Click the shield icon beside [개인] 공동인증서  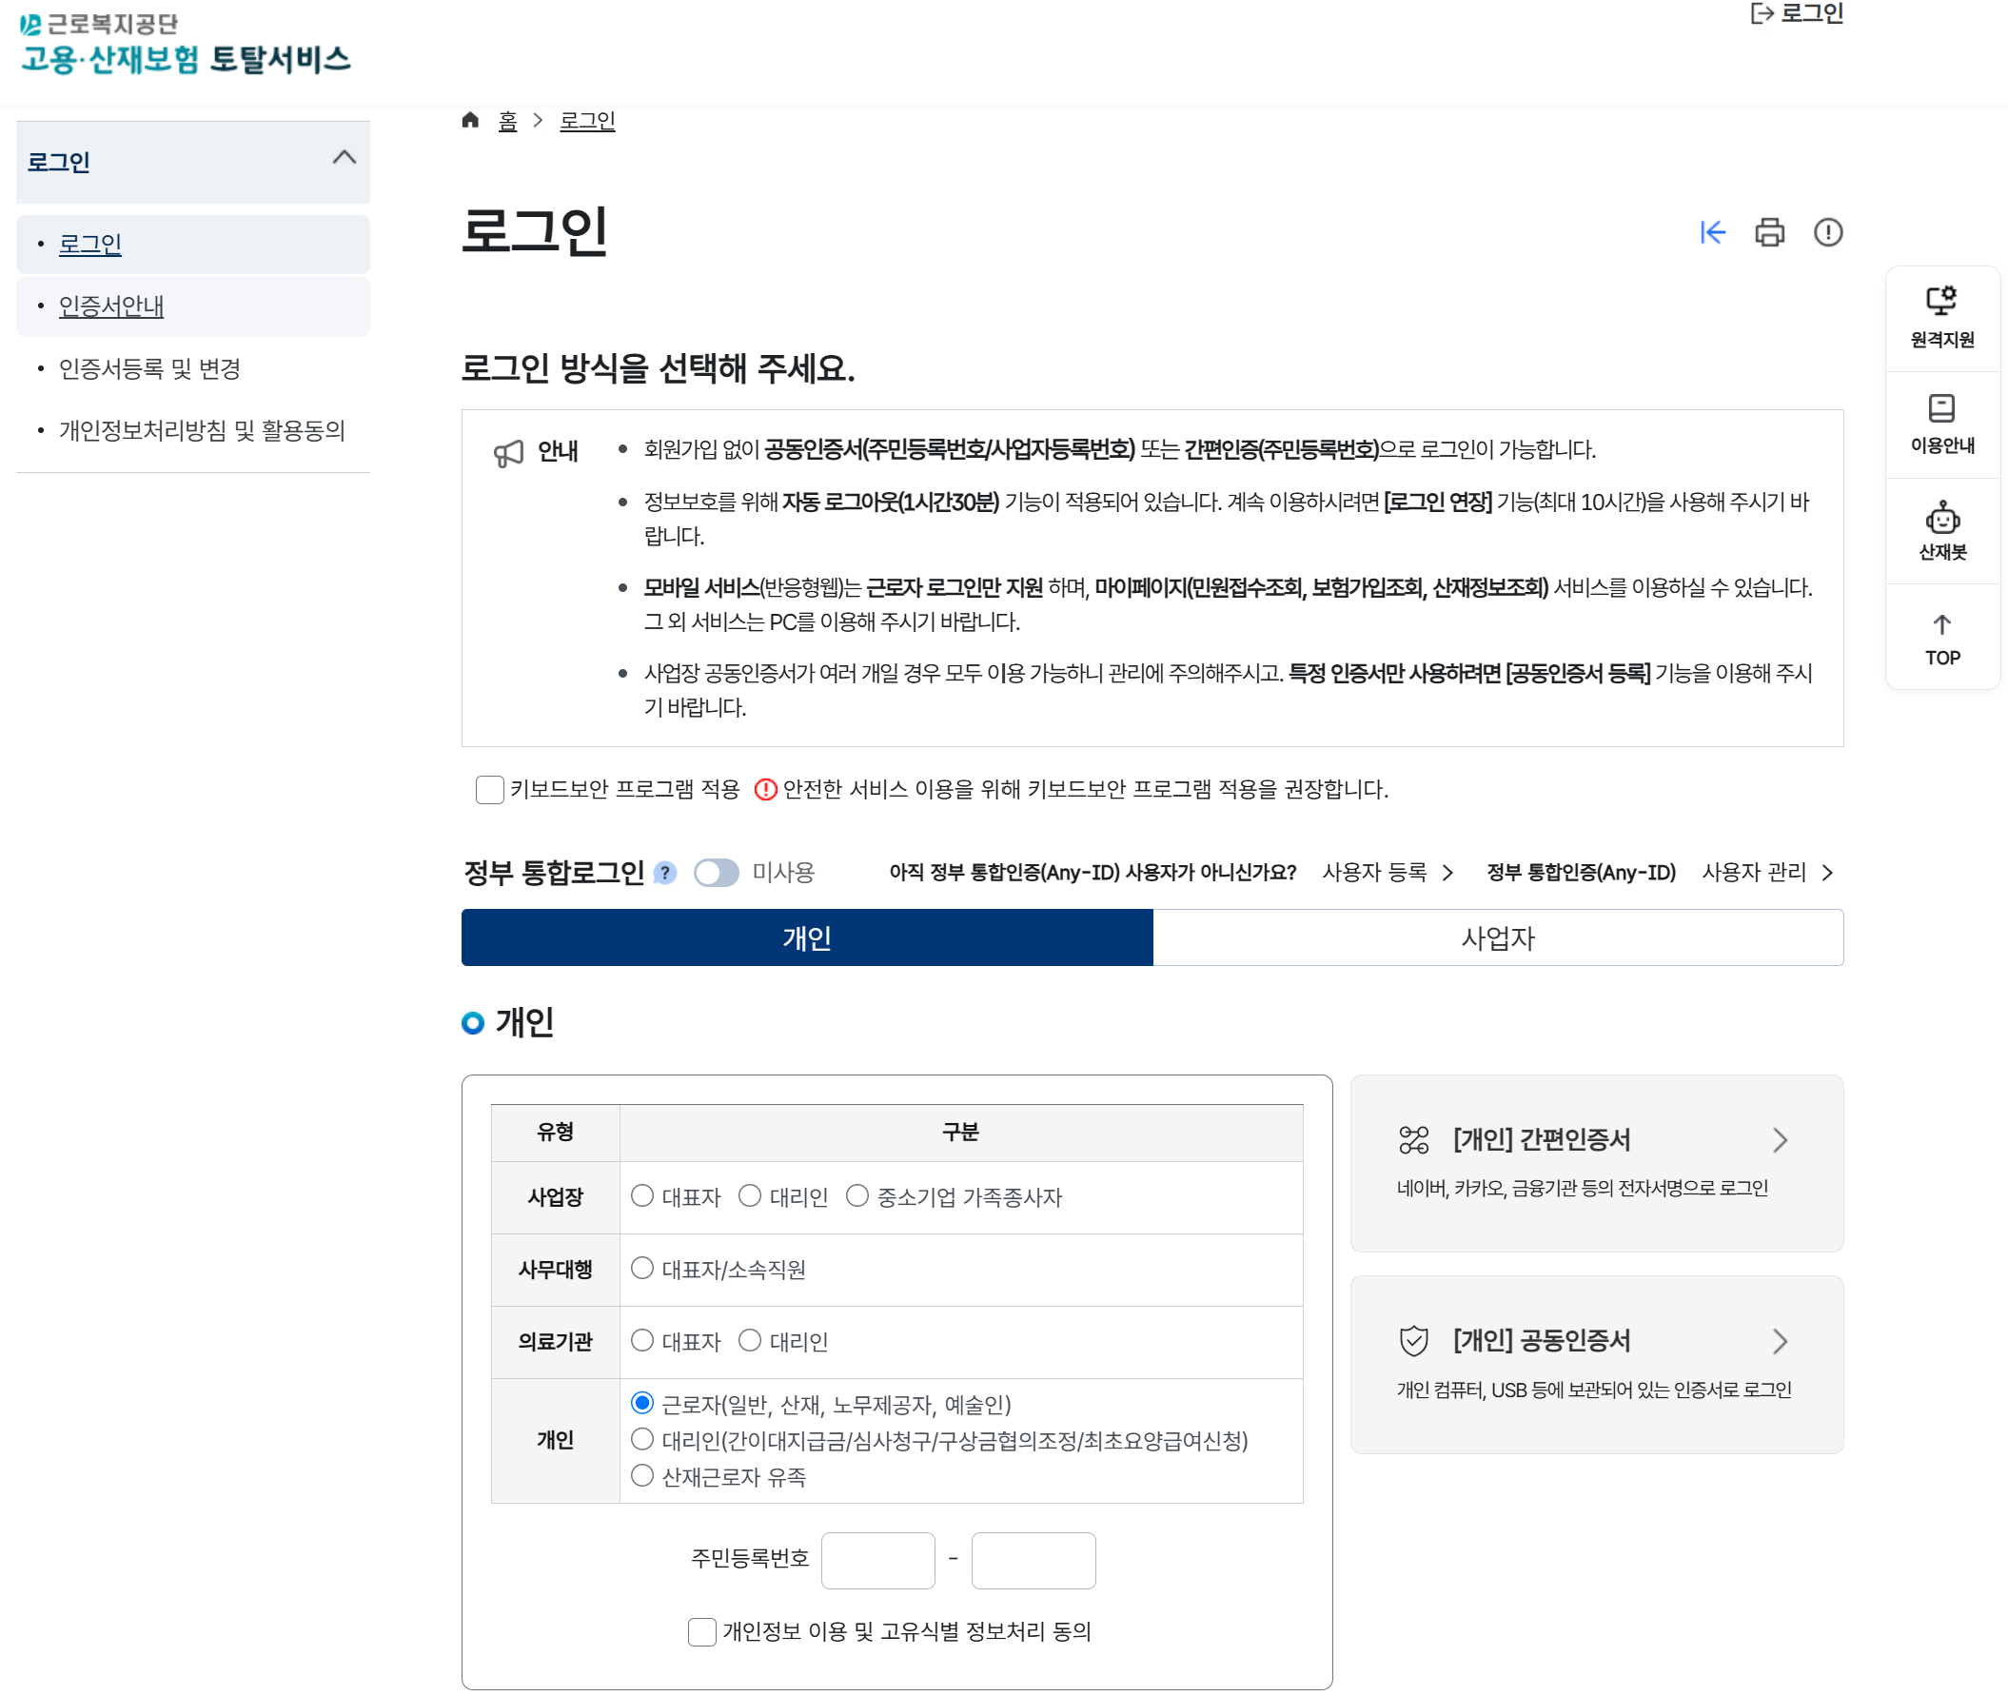pyautogui.click(x=1413, y=1341)
